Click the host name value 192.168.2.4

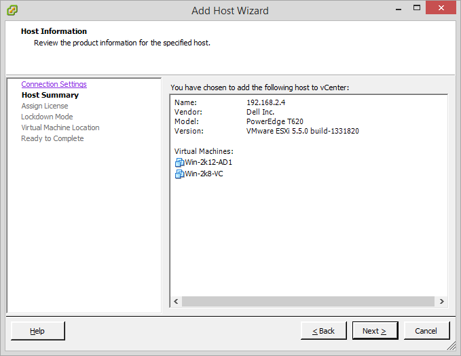[x=266, y=102]
